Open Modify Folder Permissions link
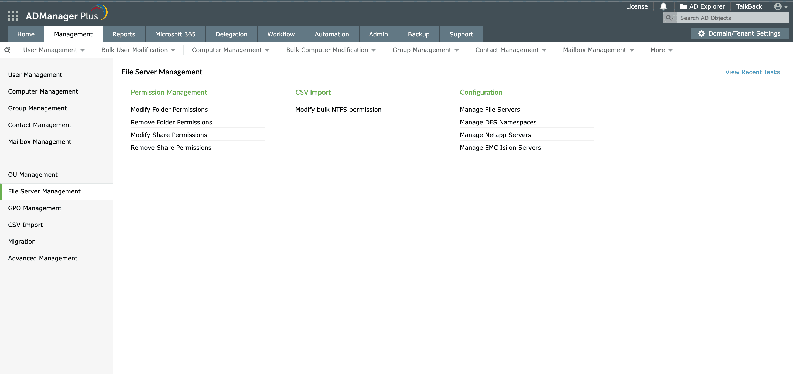Viewport: 793px width, 374px height. (x=169, y=110)
